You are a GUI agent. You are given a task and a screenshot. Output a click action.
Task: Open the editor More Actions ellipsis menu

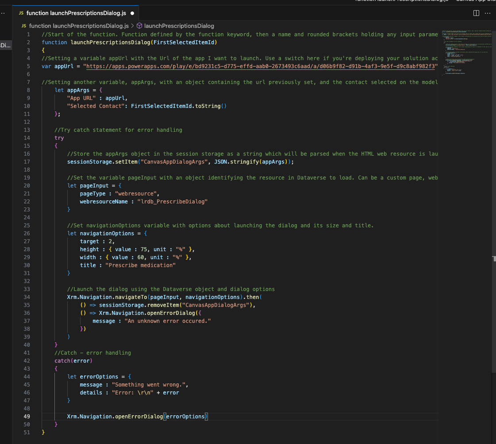tap(488, 13)
